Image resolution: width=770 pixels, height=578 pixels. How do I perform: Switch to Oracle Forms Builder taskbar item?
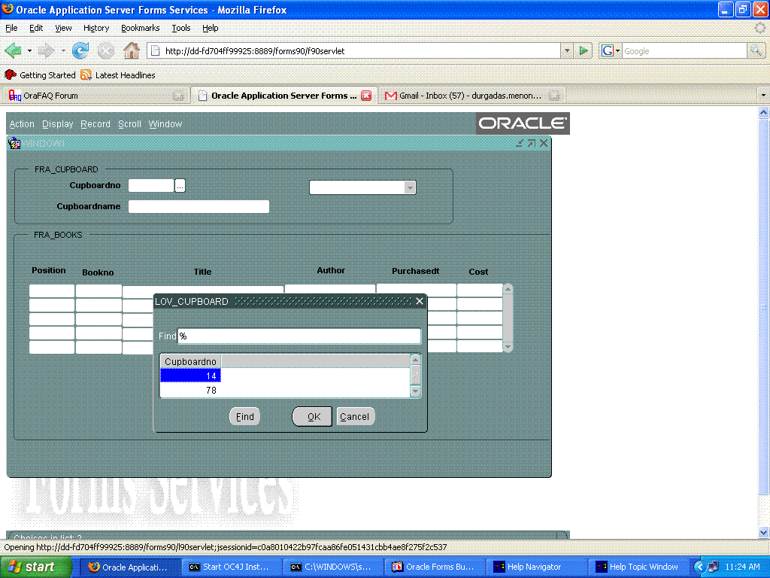pyautogui.click(x=434, y=567)
